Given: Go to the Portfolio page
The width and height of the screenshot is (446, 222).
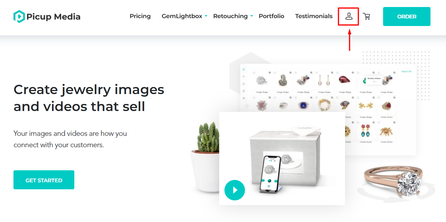Looking at the screenshot, I should (x=271, y=16).
